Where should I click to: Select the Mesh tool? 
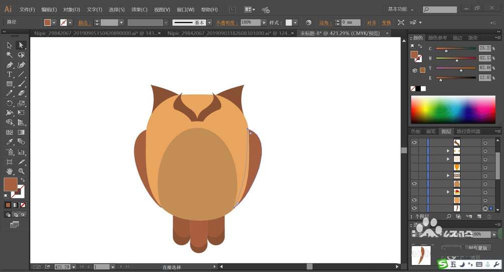click(10, 132)
